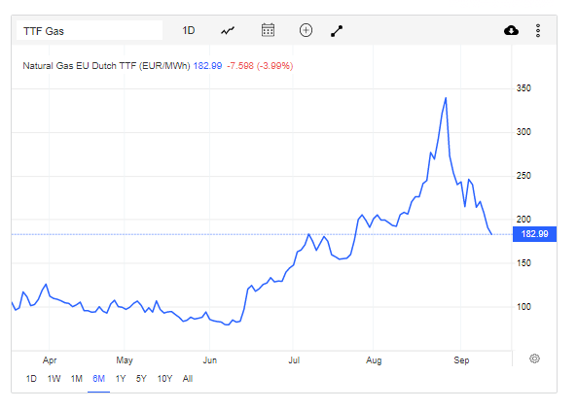Image resolution: width=577 pixels, height=410 pixels.
Task: Open chart settings gear icon
Action: [x=534, y=359]
